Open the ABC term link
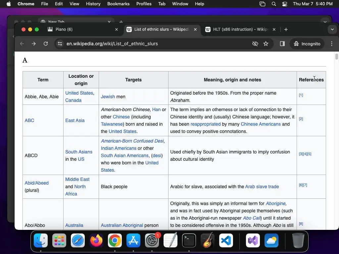The width and height of the screenshot is (339, 254). pos(29,120)
